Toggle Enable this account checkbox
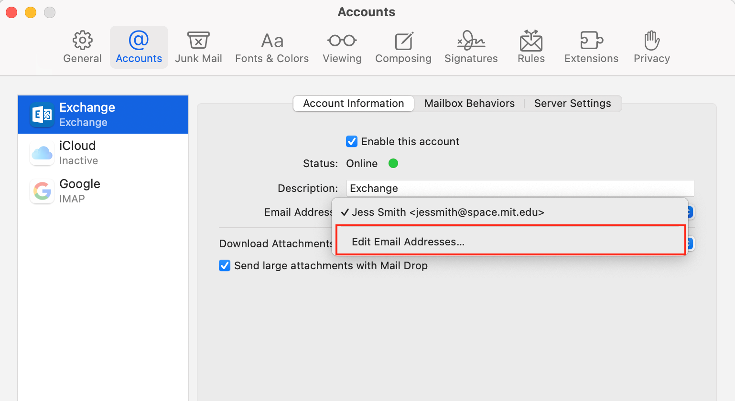Image resolution: width=735 pixels, height=401 pixels. click(352, 141)
